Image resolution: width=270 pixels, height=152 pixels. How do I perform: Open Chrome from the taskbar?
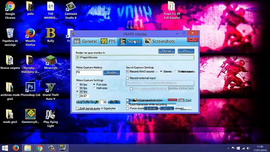click(x=39, y=148)
